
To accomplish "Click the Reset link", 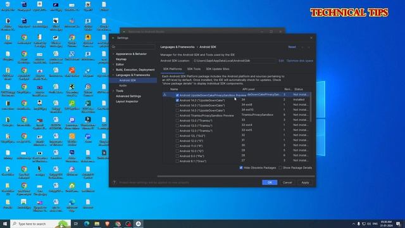I will (292, 47).
